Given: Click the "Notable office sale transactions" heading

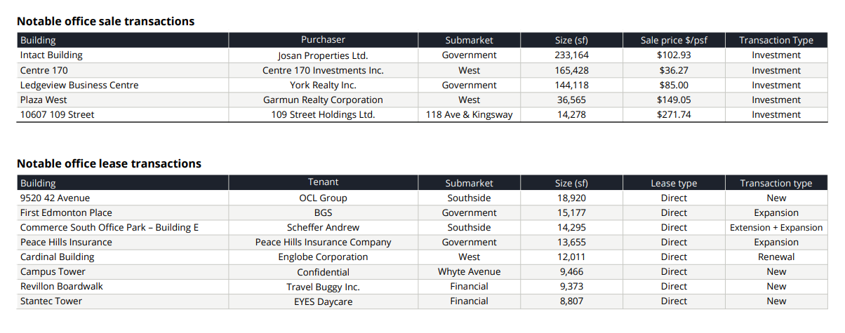Looking at the screenshot, I should (105, 22).
